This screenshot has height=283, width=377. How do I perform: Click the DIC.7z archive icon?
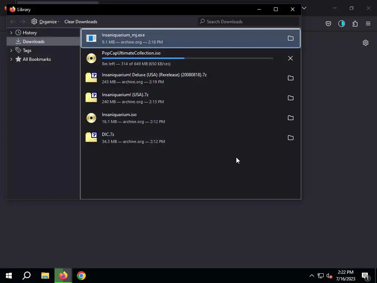click(91, 137)
